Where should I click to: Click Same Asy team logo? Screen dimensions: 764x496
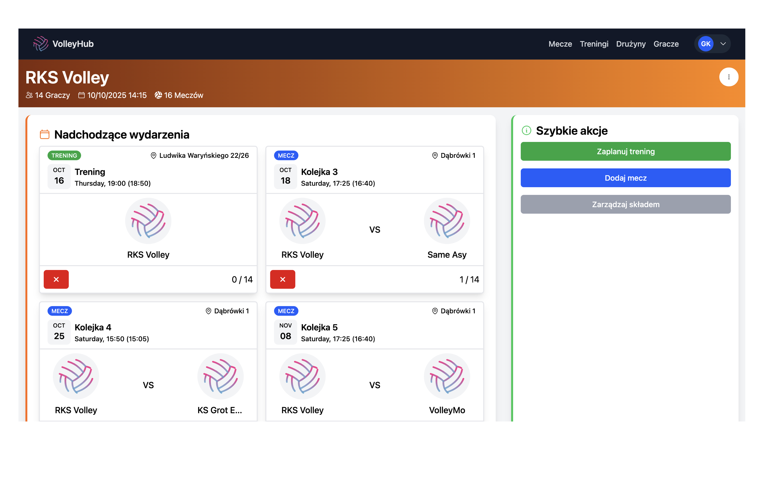coord(446,221)
